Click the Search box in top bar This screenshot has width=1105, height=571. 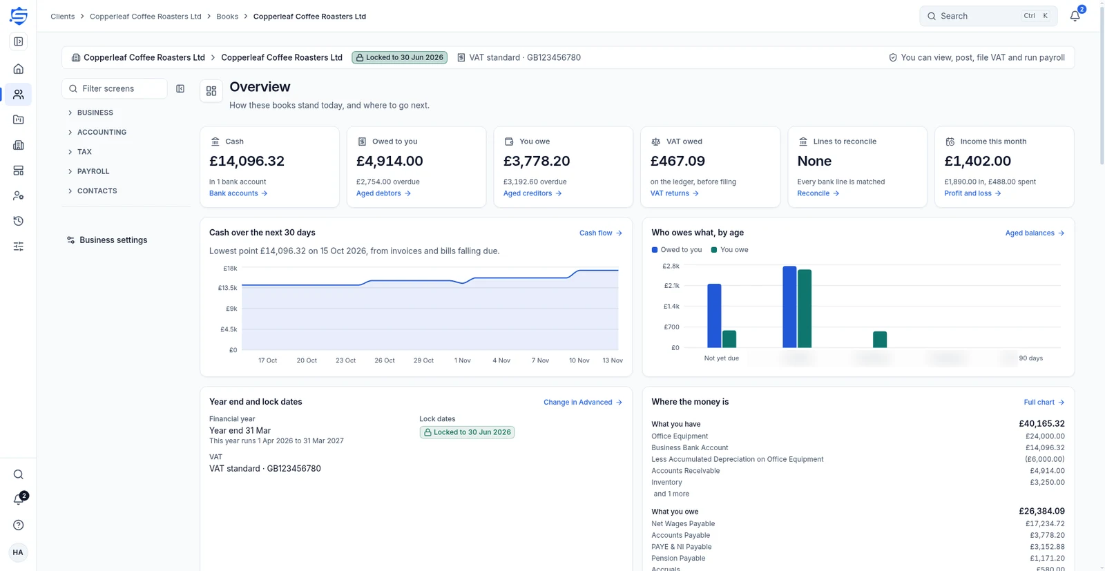click(x=988, y=16)
